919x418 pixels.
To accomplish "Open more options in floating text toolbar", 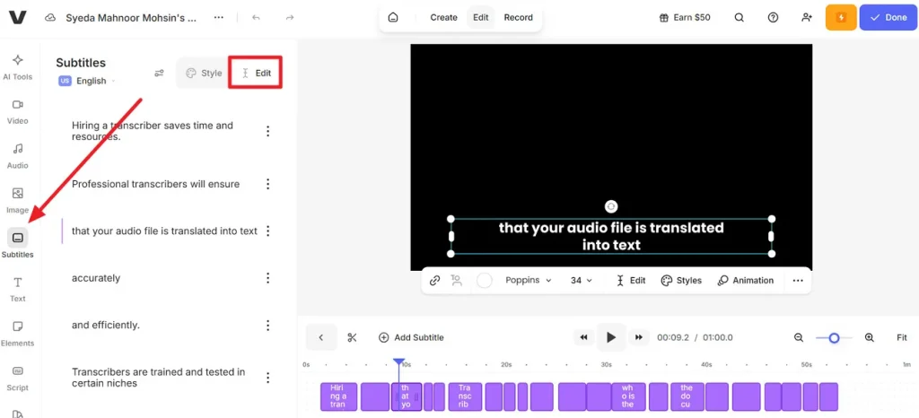I will tap(798, 281).
